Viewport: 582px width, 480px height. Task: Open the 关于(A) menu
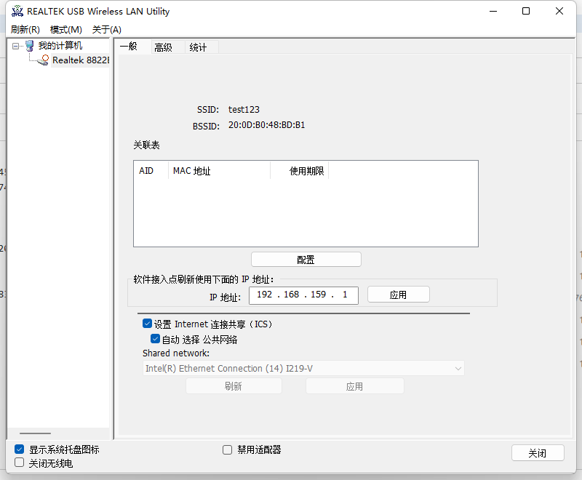(106, 29)
